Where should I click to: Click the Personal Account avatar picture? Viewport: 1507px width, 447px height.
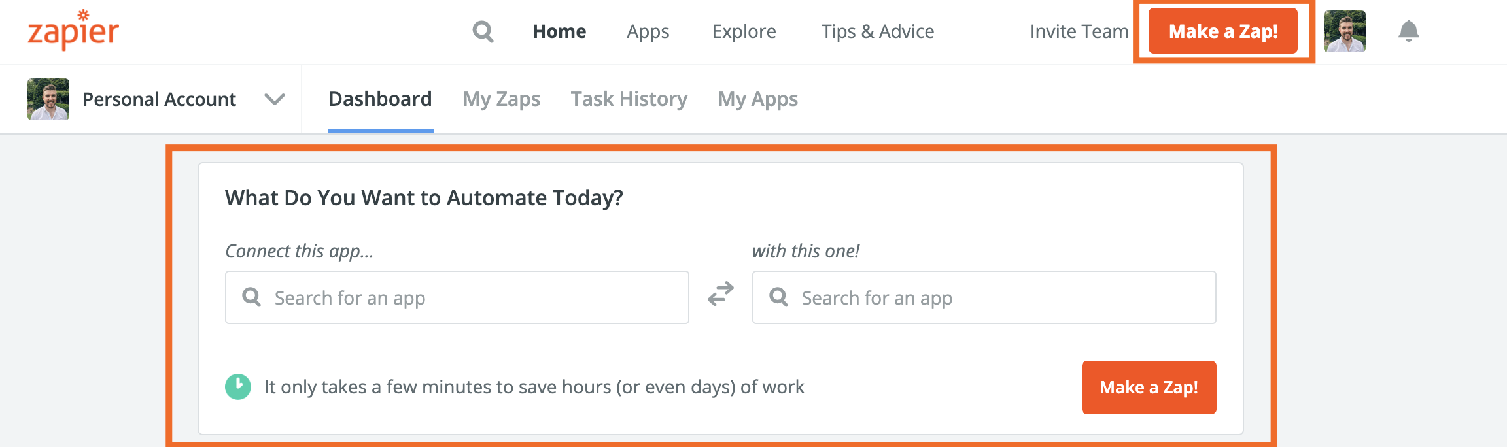[x=48, y=99]
